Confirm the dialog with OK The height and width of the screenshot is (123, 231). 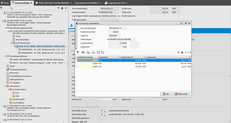(166, 94)
